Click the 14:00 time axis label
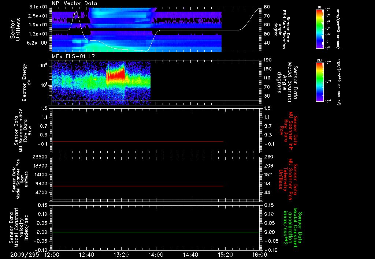Screen dimensions: 375x259 (x=156, y=255)
